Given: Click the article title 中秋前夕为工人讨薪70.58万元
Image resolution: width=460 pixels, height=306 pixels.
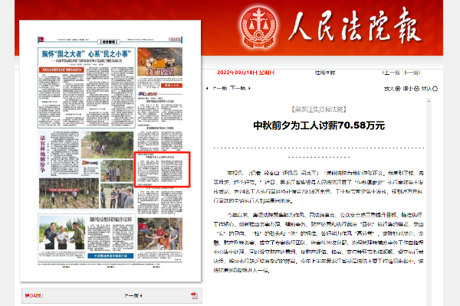Looking at the screenshot, I should pos(320,124).
